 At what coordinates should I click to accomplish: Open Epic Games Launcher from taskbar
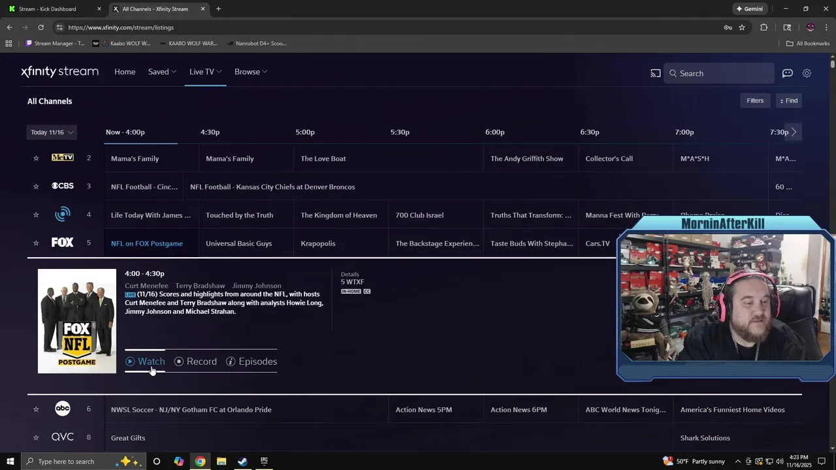[x=264, y=462]
